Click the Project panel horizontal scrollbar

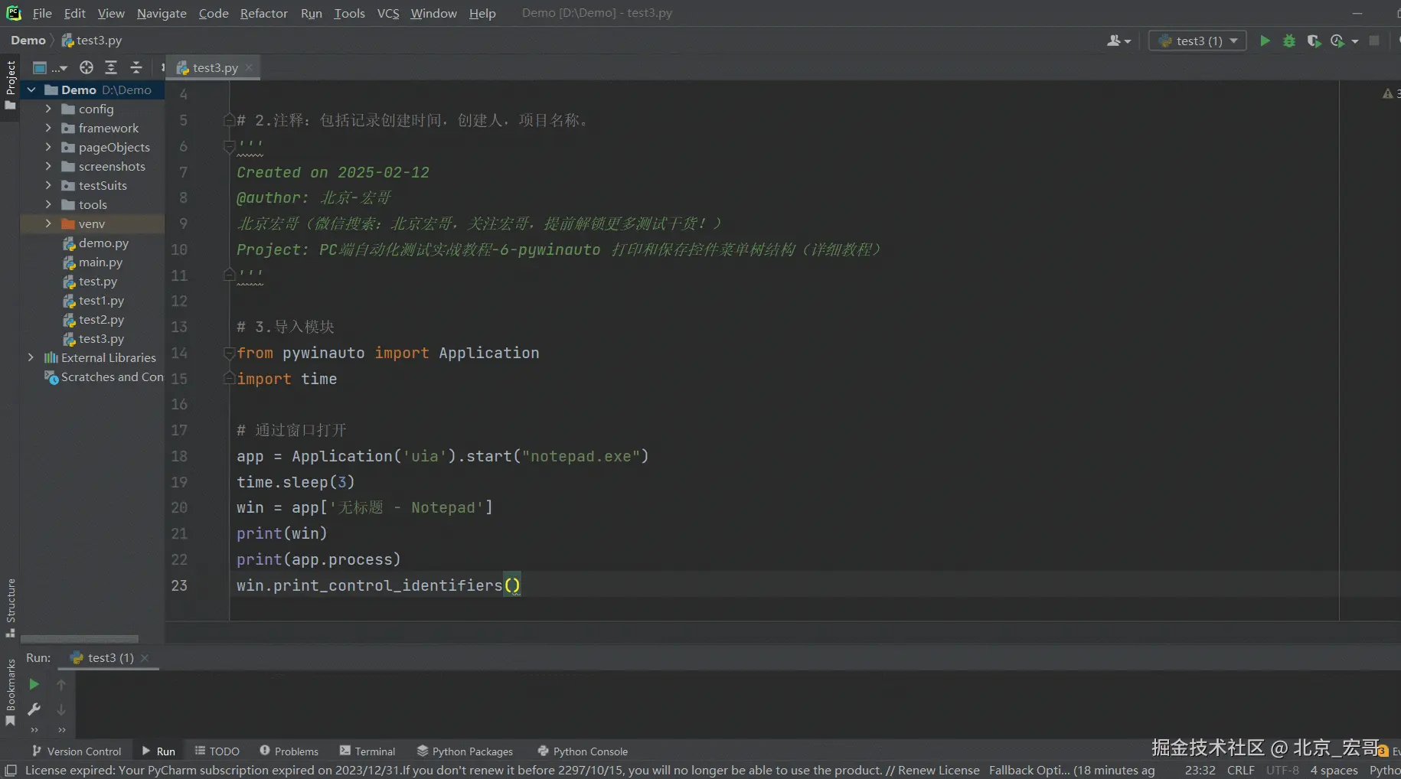pyautogui.click(x=80, y=638)
